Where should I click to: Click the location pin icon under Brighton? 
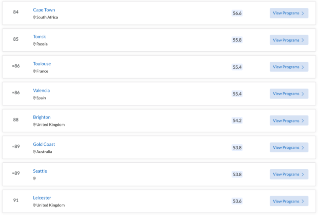coord(34,125)
